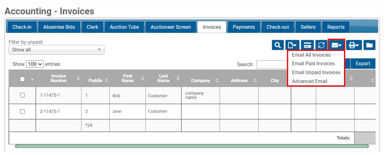
Task: Click invoice number 1-11475-1 text
Action: click(50, 95)
